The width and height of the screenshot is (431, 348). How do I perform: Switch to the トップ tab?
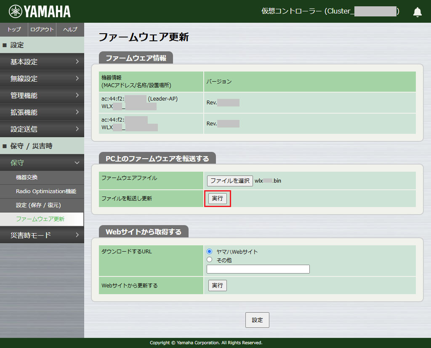tap(13, 29)
